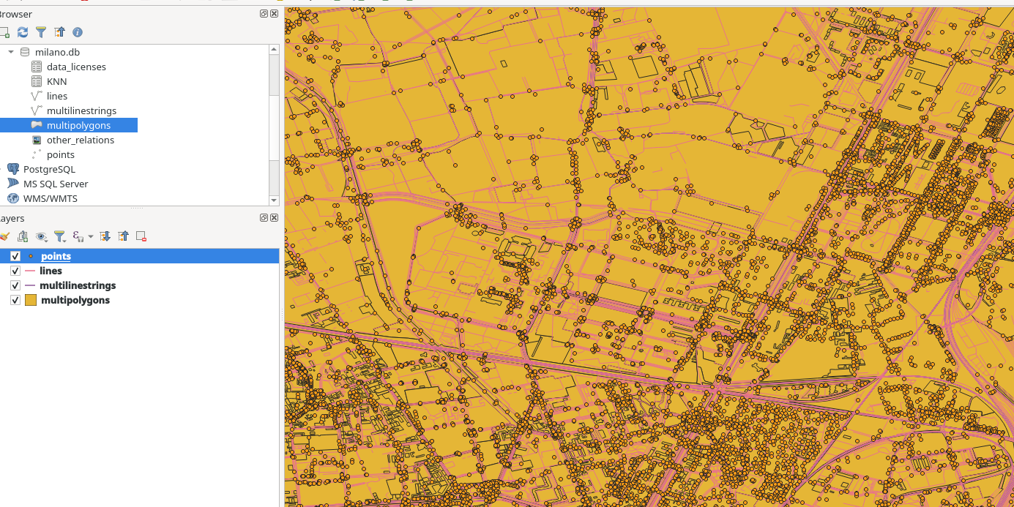Click Browser scrollbar down arrow
The width and height of the screenshot is (1014, 507).
tap(274, 200)
